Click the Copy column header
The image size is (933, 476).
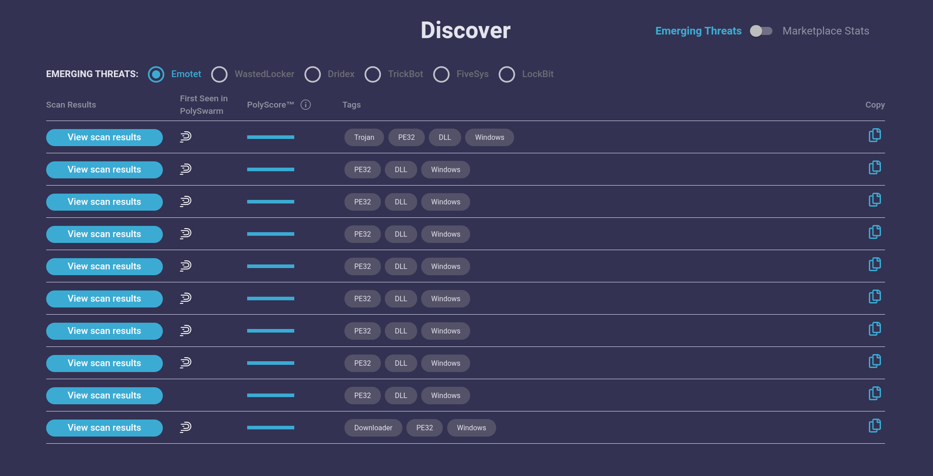pyautogui.click(x=875, y=105)
